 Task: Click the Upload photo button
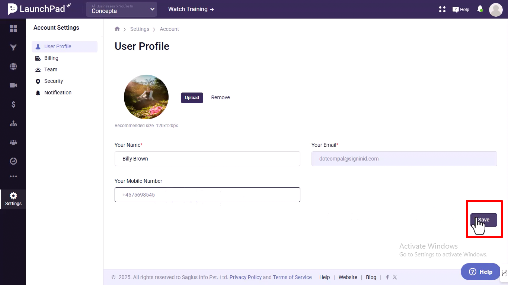[x=192, y=98]
